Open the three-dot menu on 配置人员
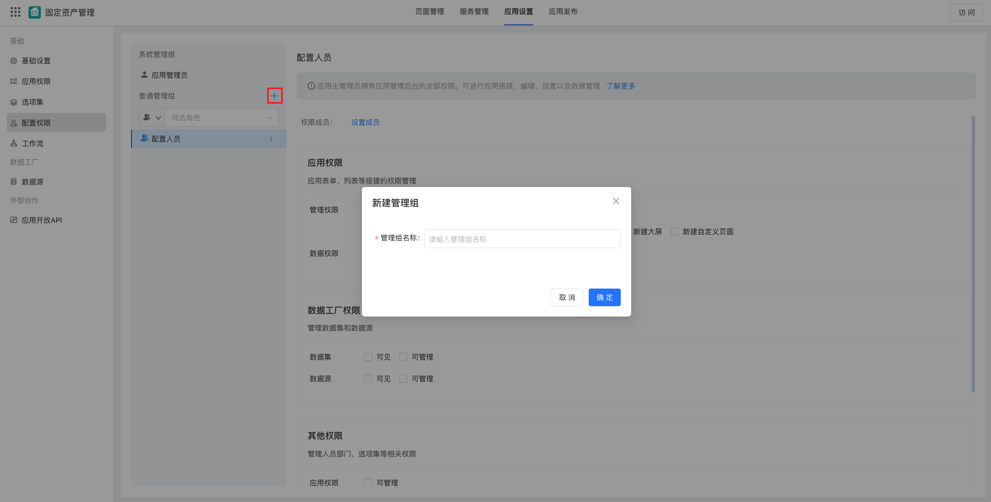This screenshot has width=991, height=502. [271, 138]
